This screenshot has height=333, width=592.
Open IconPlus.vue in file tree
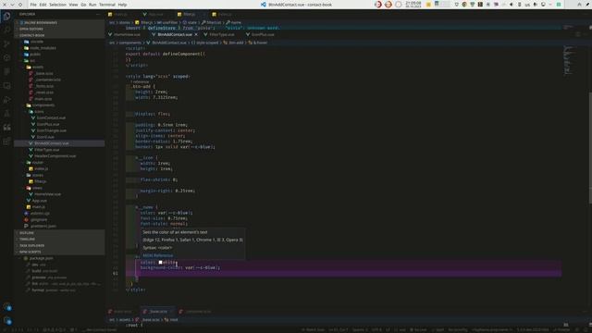pos(59,124)
